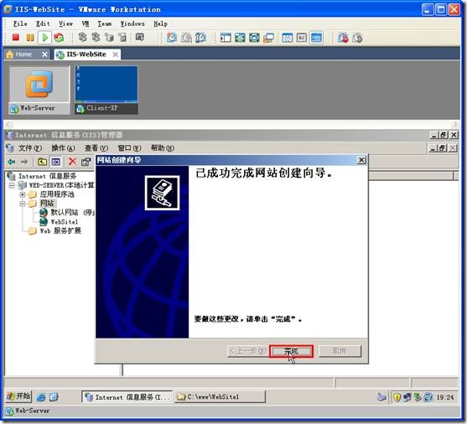Open the Edit menu in VMware
The image size is (467, 424).
[x=43, y=23]
